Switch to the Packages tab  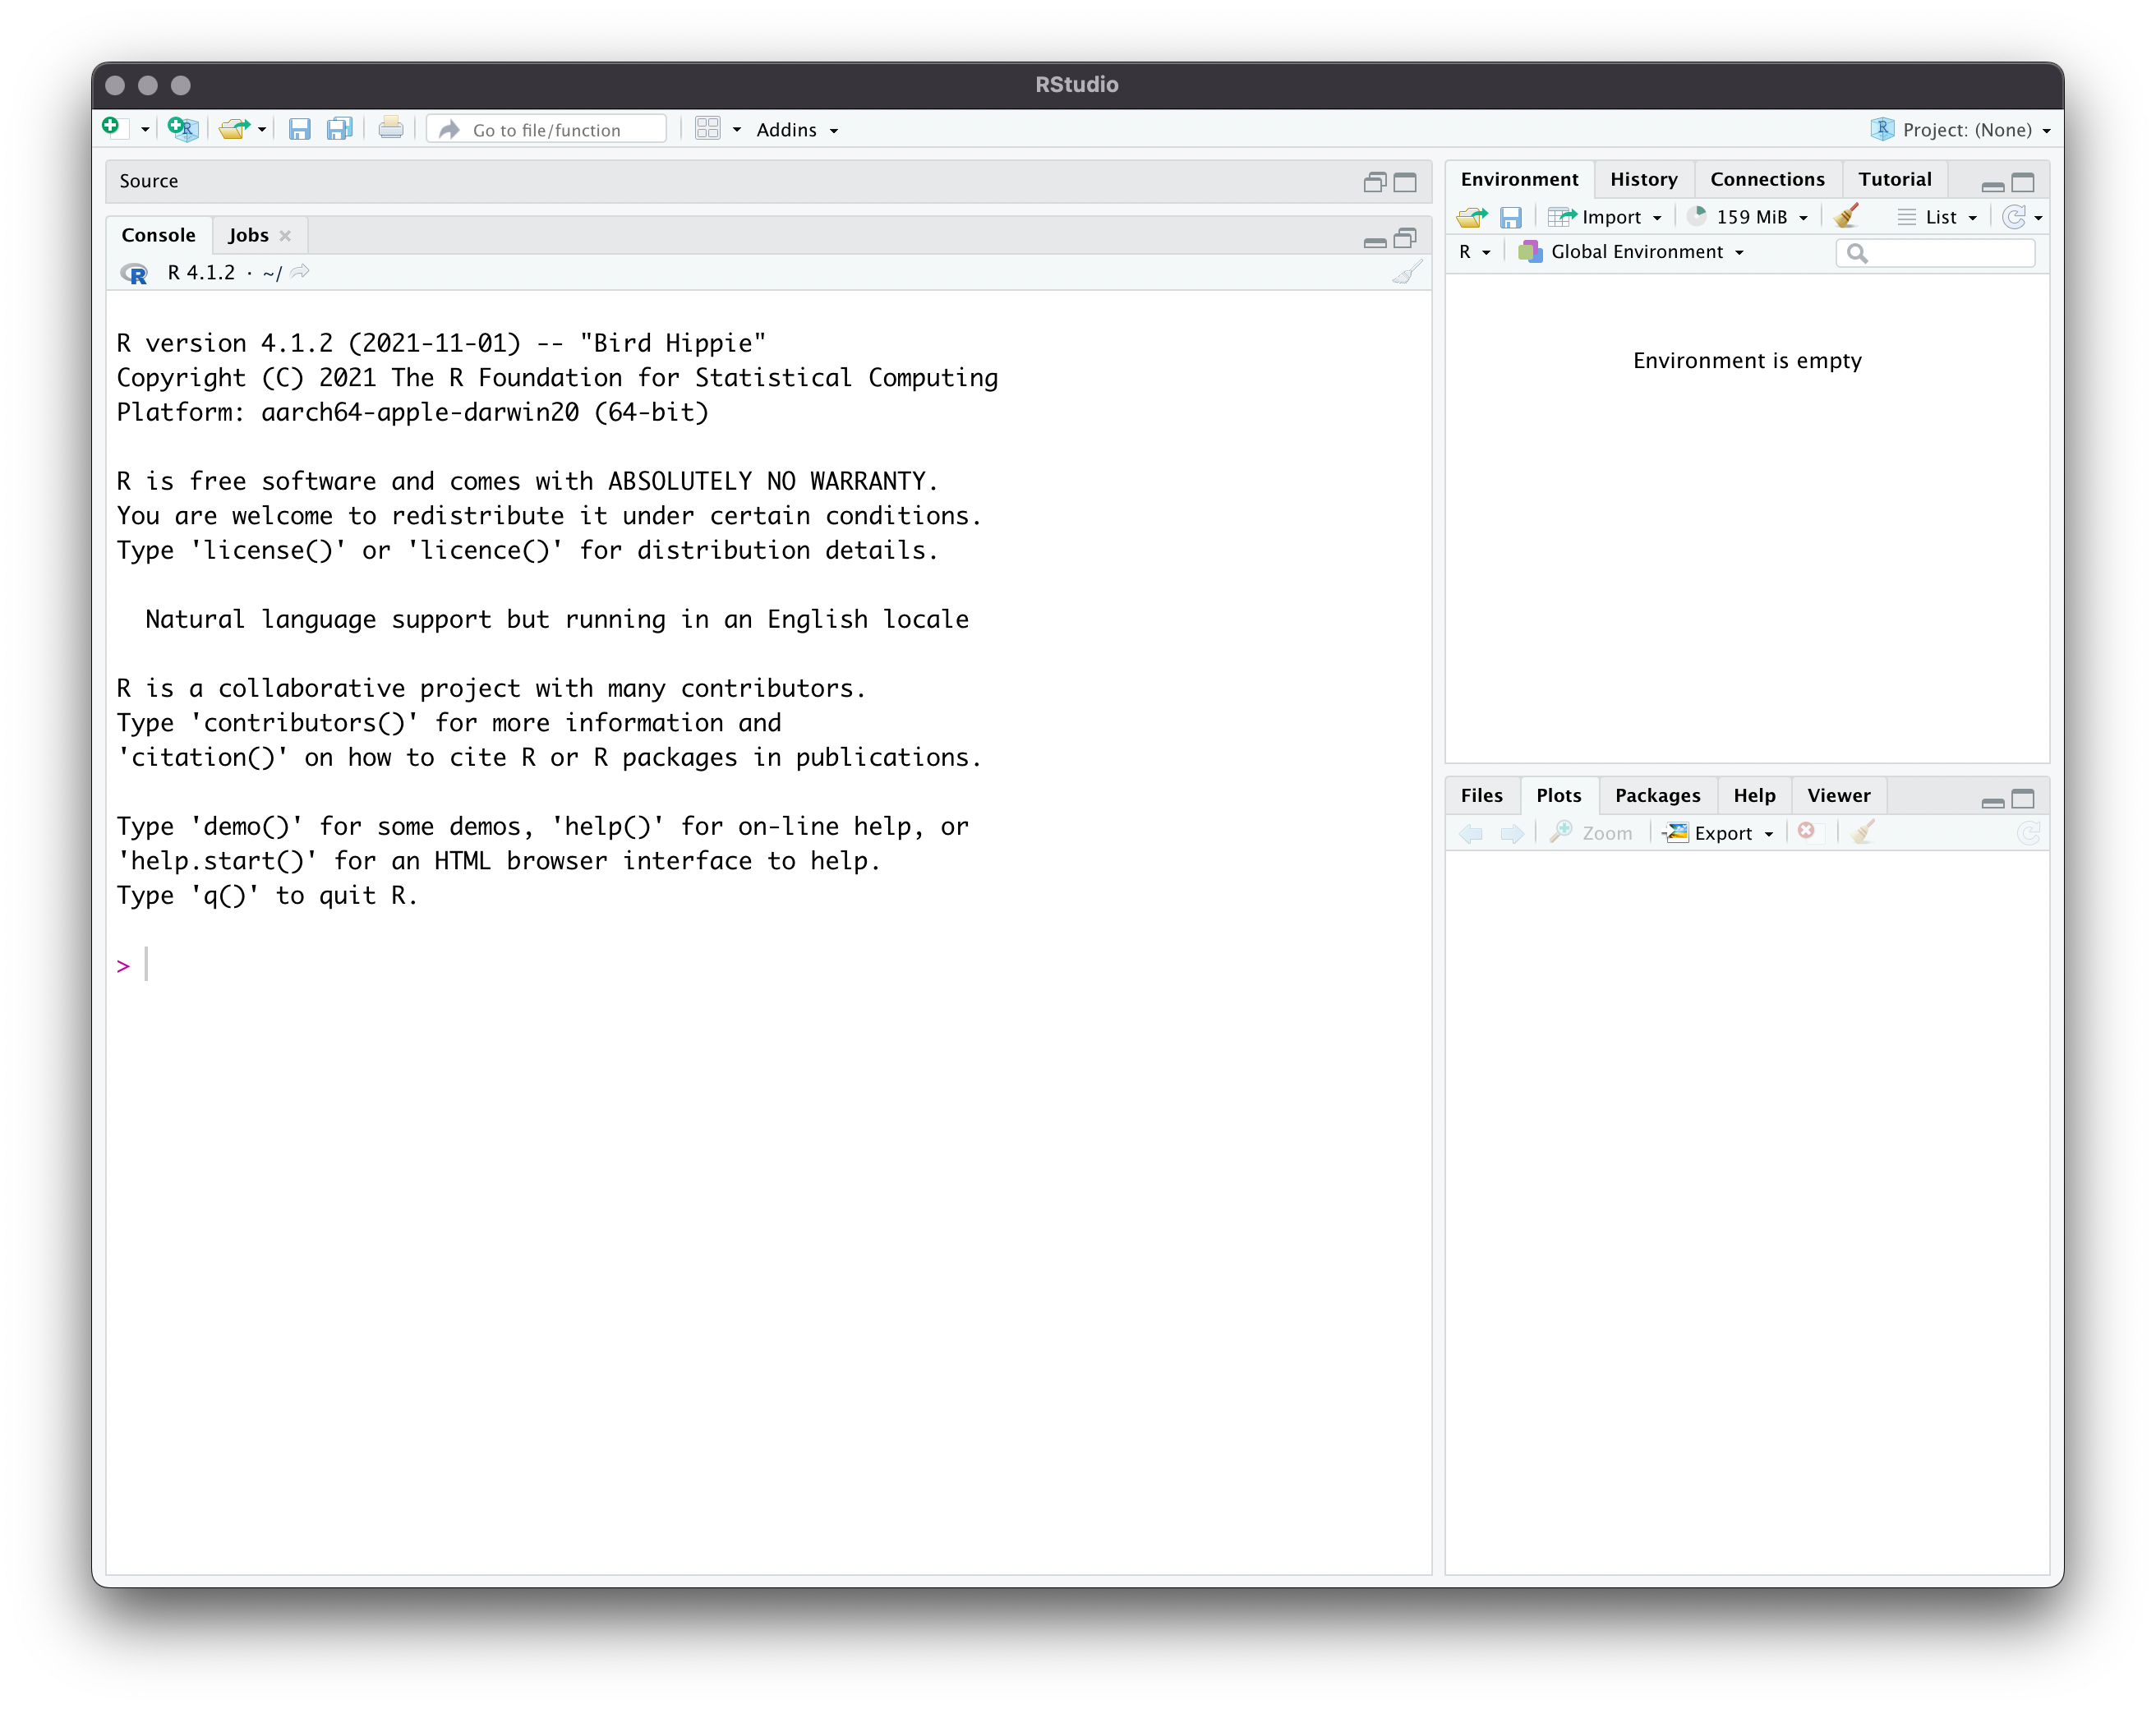pos(1657,795)
